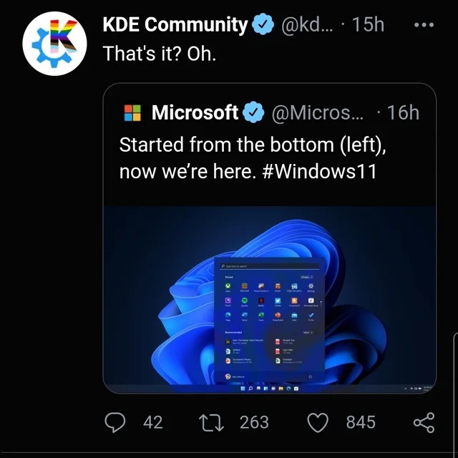Viewport: 458px width, 458px height.
Task: Click the 263 retweet count
Action: [x=254, y=423]
